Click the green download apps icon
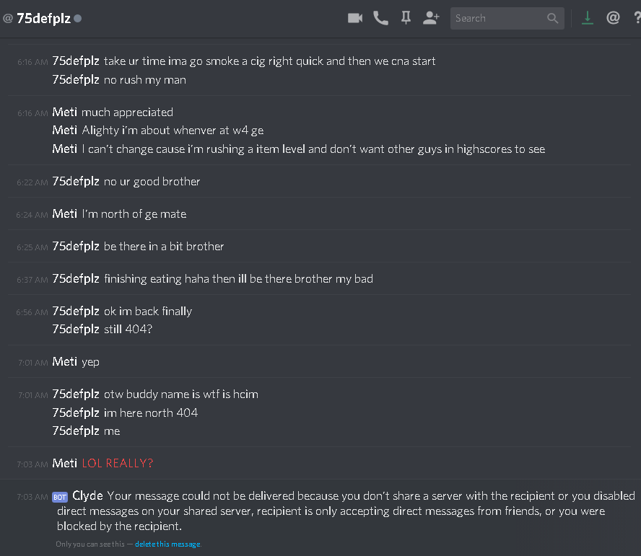The height and width of the screenshot is (556, 641). pyautogui.click(x=588, y=18)
